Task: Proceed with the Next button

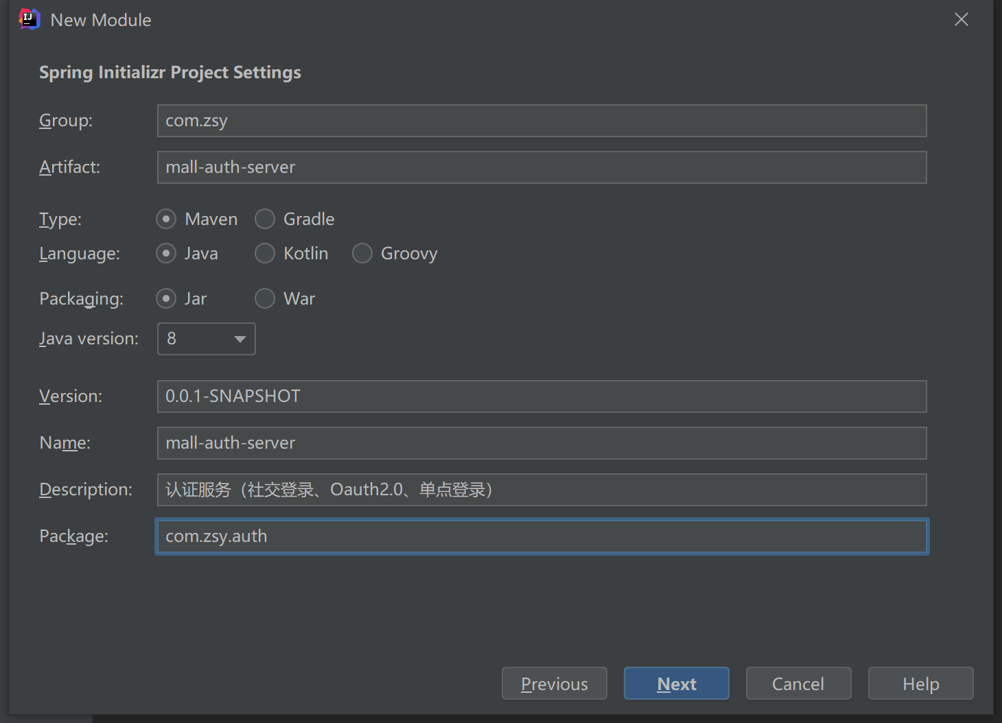Action: tap(677, 683)
